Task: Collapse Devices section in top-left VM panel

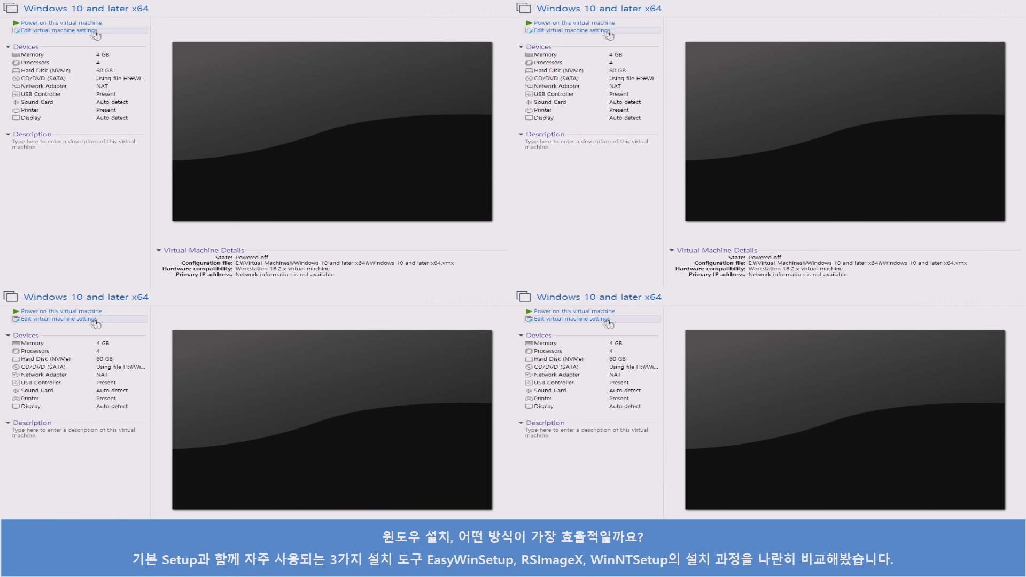Action: [8, 47]
